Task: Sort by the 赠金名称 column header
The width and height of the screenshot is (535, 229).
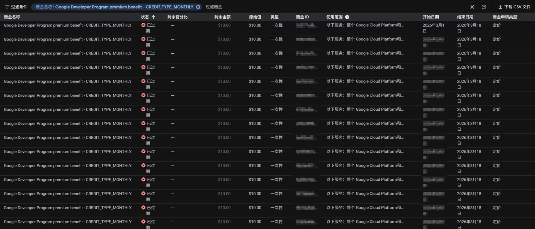Action: (x=12, y=17)
